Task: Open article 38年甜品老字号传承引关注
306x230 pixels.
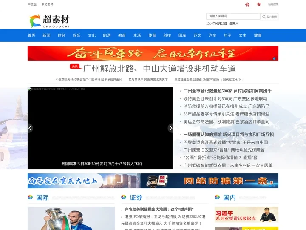Action: click(x=227, y=114)
